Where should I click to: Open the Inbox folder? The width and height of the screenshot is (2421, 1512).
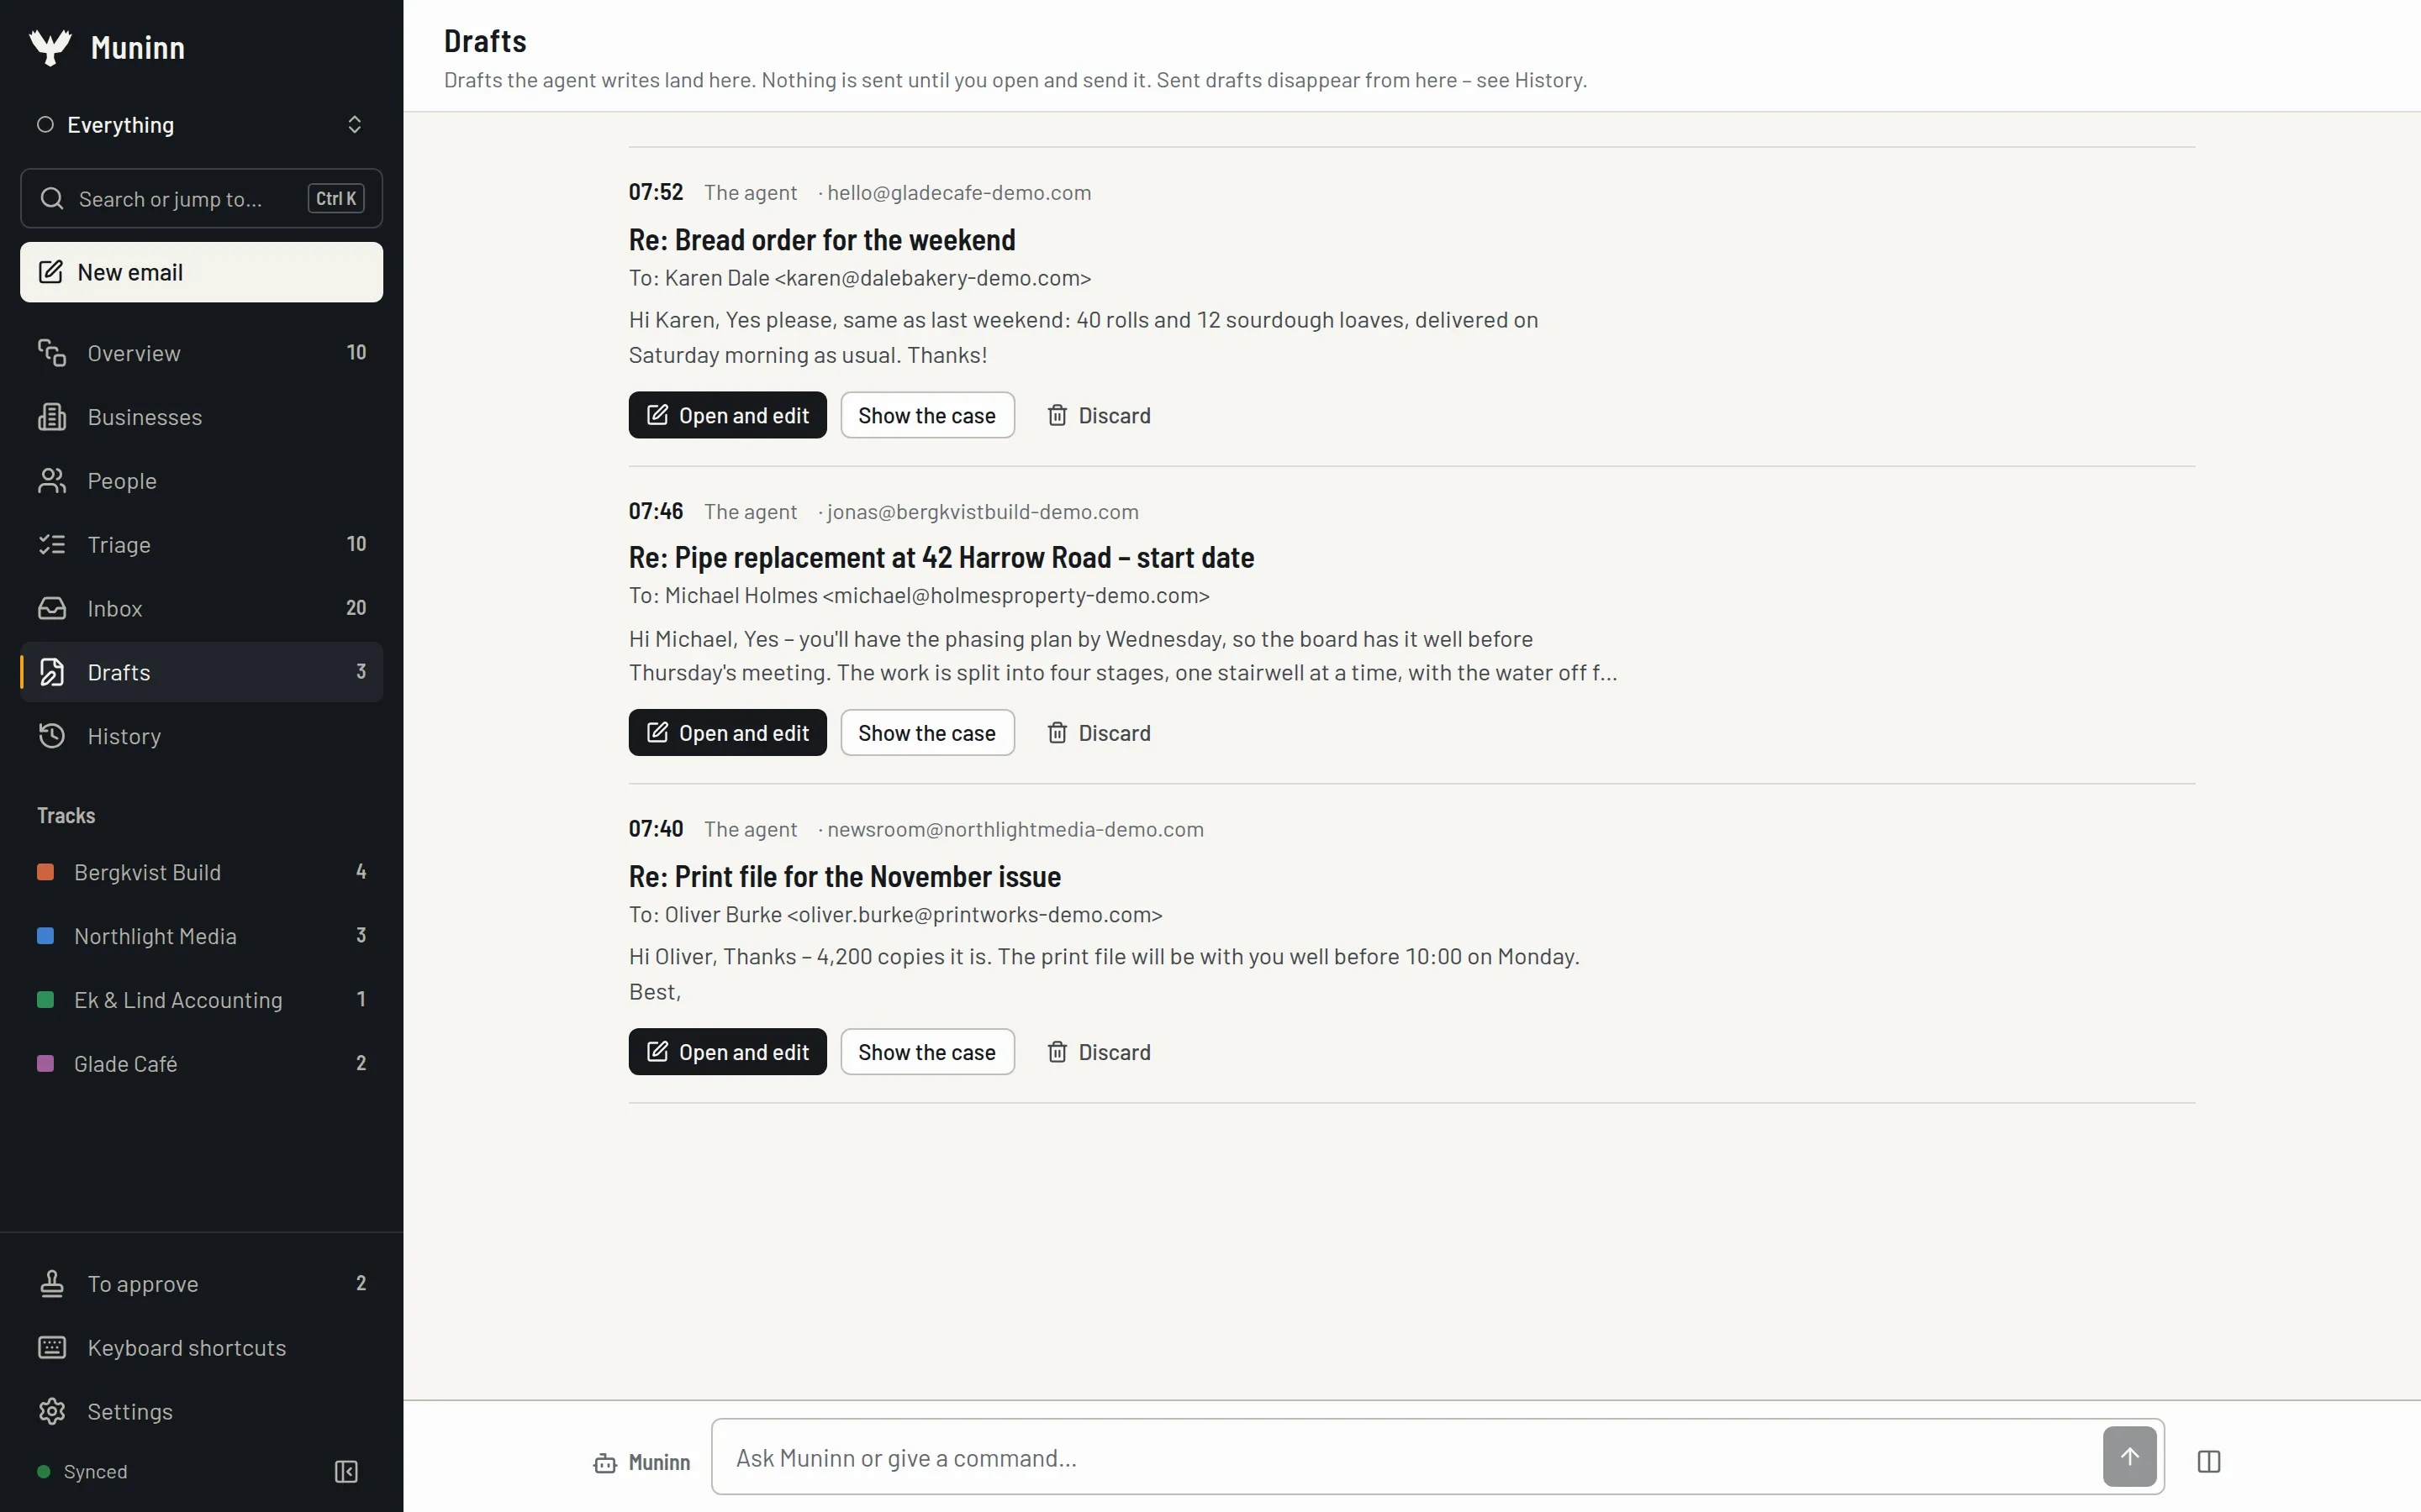[x=201, y=608]
